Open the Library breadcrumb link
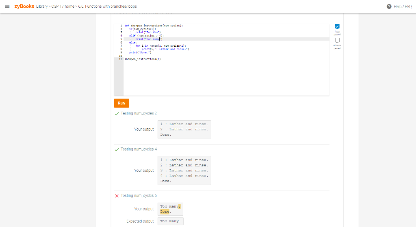The image size is (416, 227). click(42, 6)
